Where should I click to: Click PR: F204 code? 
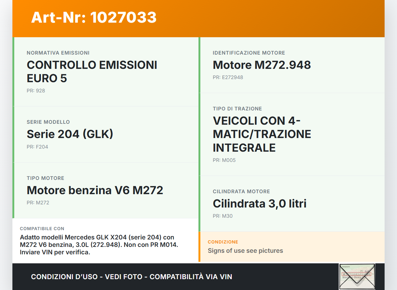click(x=37, y=147)
